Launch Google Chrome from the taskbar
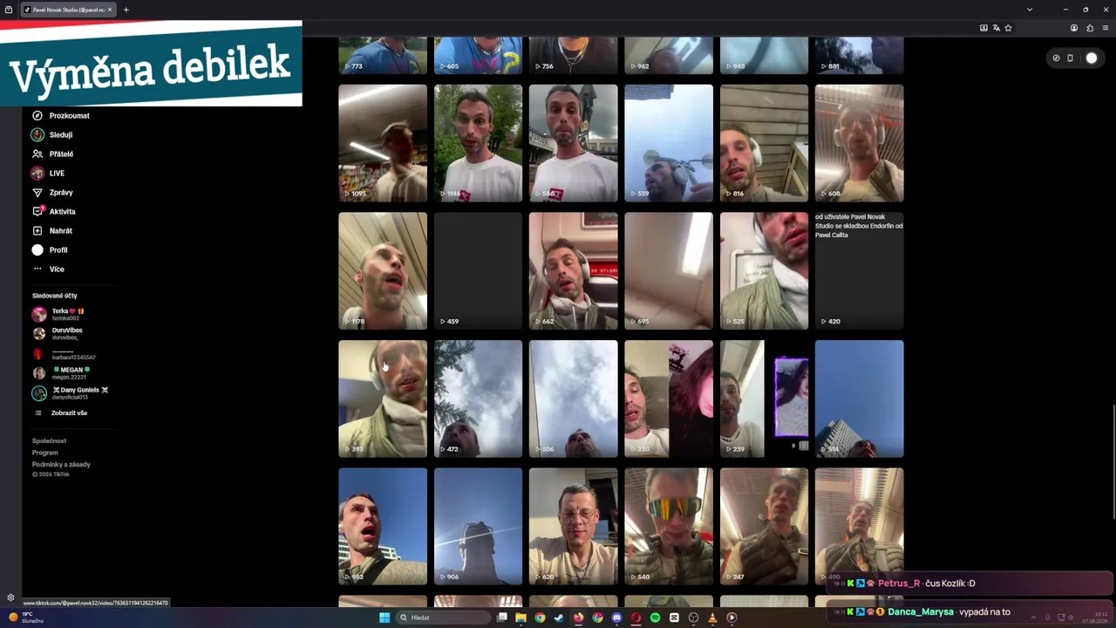 point(540,618)
